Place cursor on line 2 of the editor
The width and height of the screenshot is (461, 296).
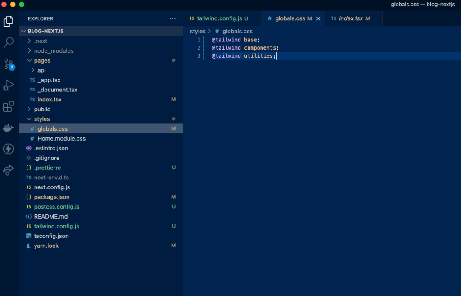[x=261, y=48]
